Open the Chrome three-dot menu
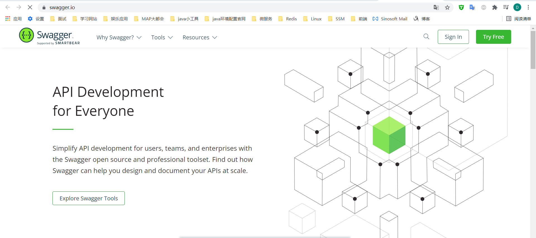Image resolution: width=536 pixels, height=238 pixels. (528, 8)
